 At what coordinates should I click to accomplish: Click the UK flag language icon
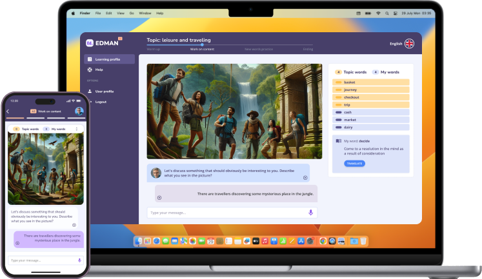[x=409, y=44]
